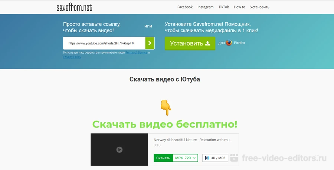The width and height of the screenshot is (334, 170).
Task: Click the green Скачать download button
Action: pos(163,158)
